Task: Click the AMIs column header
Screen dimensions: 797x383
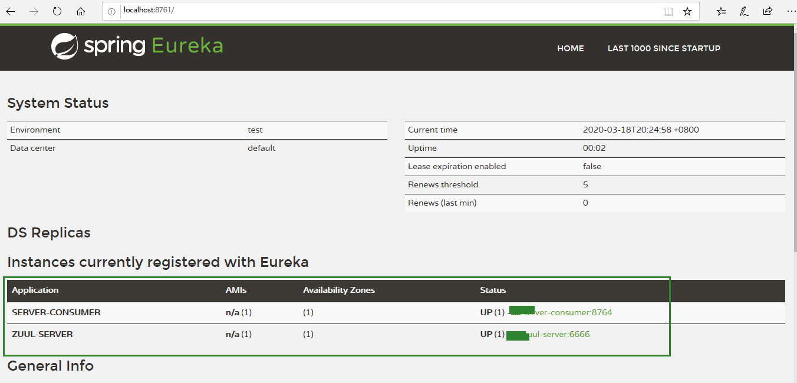Action: click(x=236, y=290)
